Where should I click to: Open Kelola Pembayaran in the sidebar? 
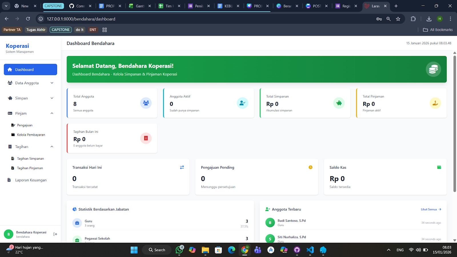28,135
